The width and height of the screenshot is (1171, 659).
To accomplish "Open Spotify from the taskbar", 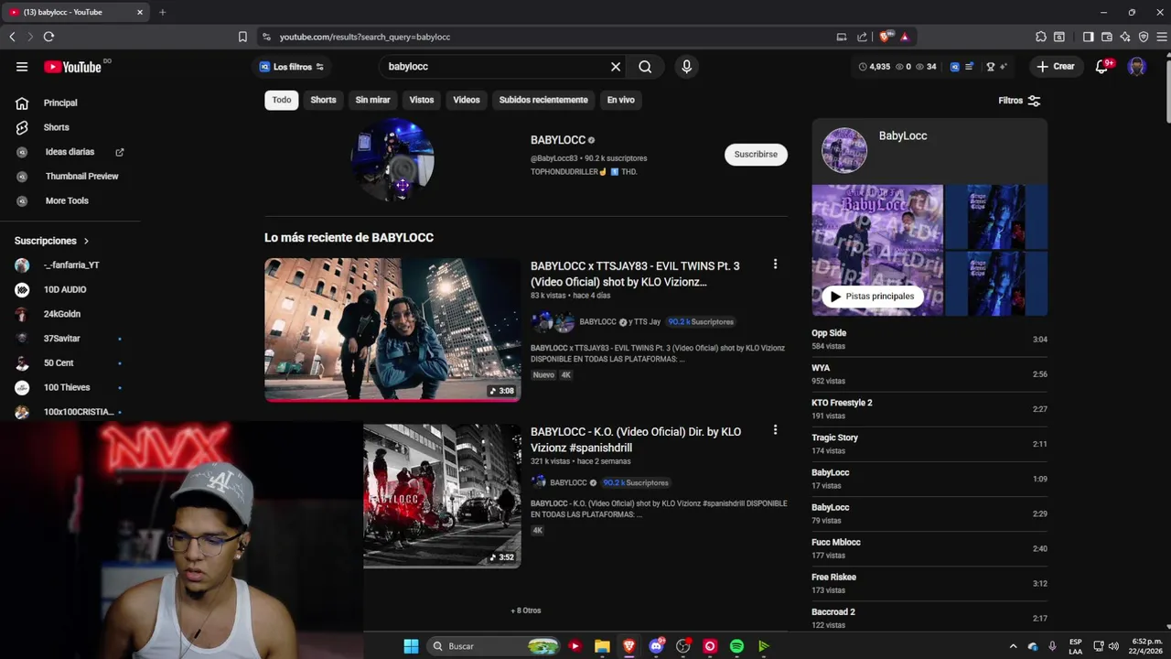I will click(736, 646).
